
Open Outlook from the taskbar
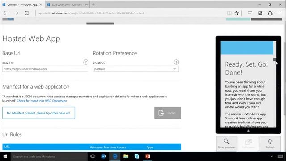104,157
